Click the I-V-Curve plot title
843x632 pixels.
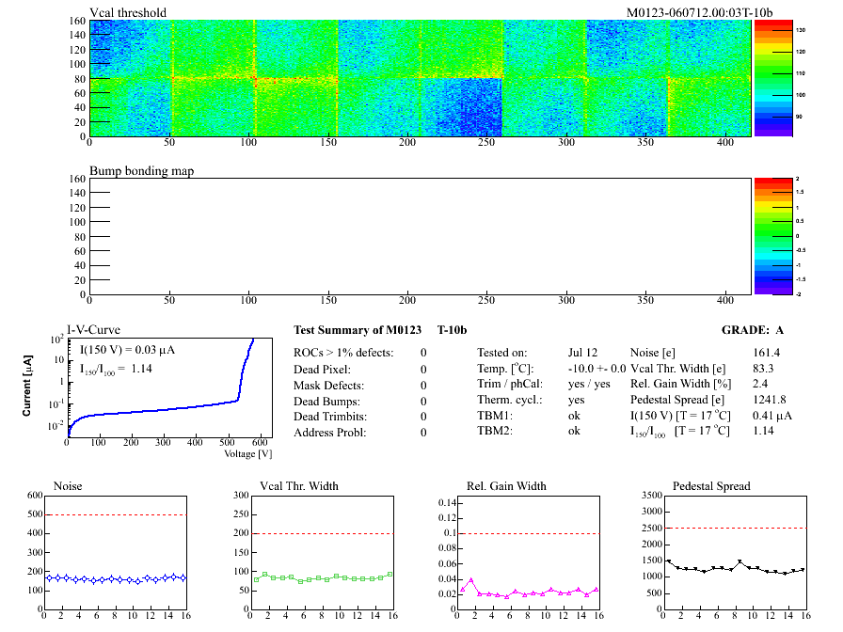click(92, 330)
